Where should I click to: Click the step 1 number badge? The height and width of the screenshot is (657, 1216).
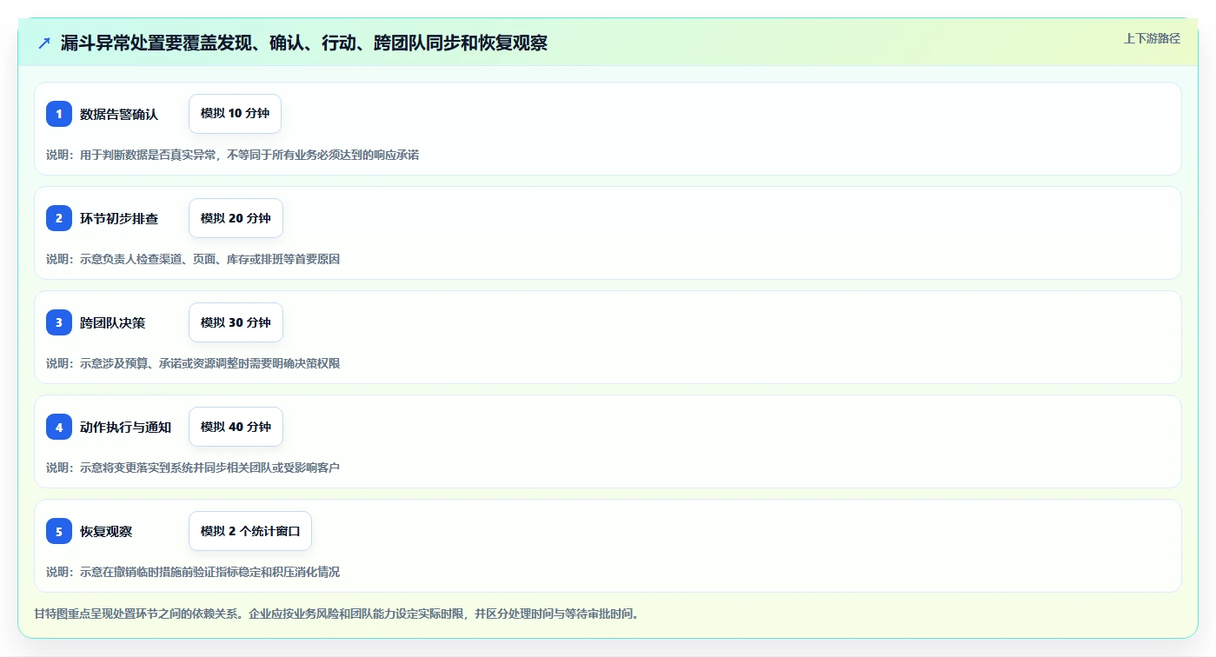click(59, 114)
